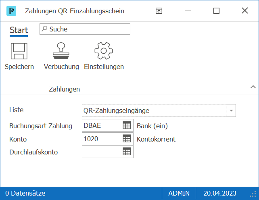Close the Zahlungen QR-Einzahlungsschein window
The height and width of the screenshot is (200, 259).
245,11
